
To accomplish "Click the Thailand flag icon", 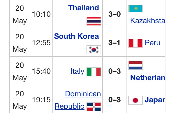I will pyautogui.click(x=94, y=21).
